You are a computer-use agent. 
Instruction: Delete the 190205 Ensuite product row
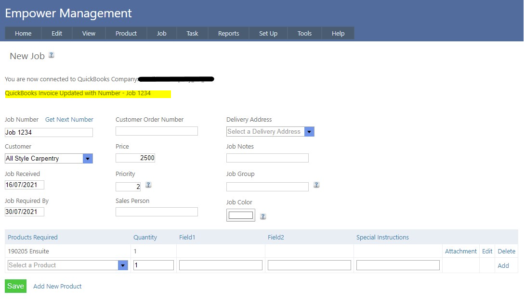point(506,251)
